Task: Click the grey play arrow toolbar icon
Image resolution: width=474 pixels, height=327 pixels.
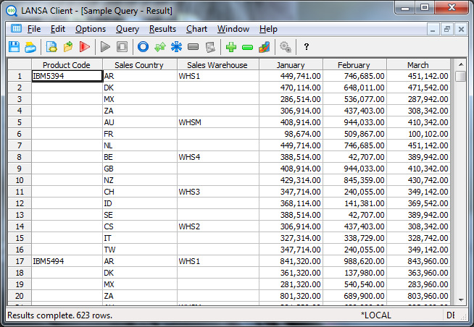Action: click(105, 47)
